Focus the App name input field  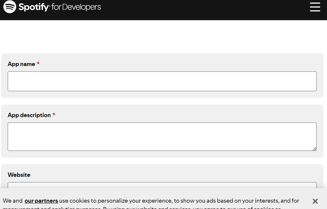(162, 81)
